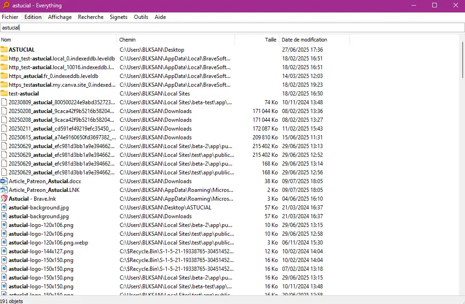The image size is (465, 304).
Task: Click path C:\Users\BLKSAN\Local Sites of test-astucial
Action: tap(155, 94)
